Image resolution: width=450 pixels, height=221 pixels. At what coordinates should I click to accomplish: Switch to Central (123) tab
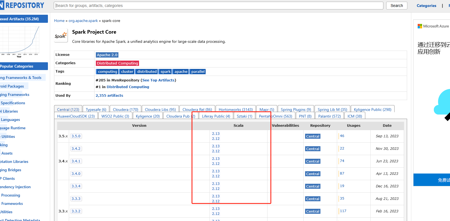[68, 110]
